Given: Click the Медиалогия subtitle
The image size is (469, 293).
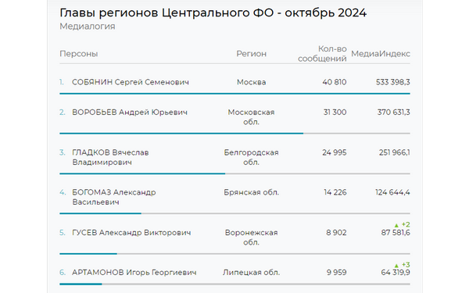Looking at the screenshot, I should point(88,27).
